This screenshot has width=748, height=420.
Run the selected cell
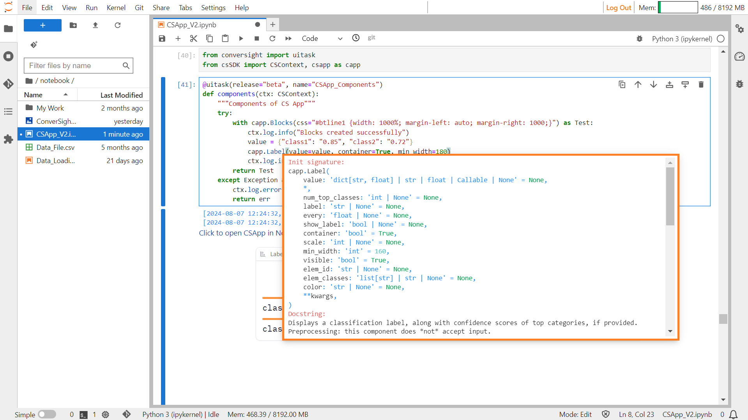point(241,38)
